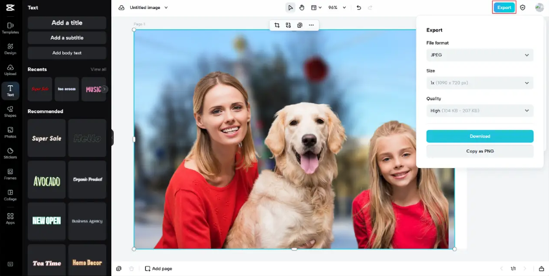Open the Apps sidebar panel
549x276 pixels.
click(x=10, y=218)
